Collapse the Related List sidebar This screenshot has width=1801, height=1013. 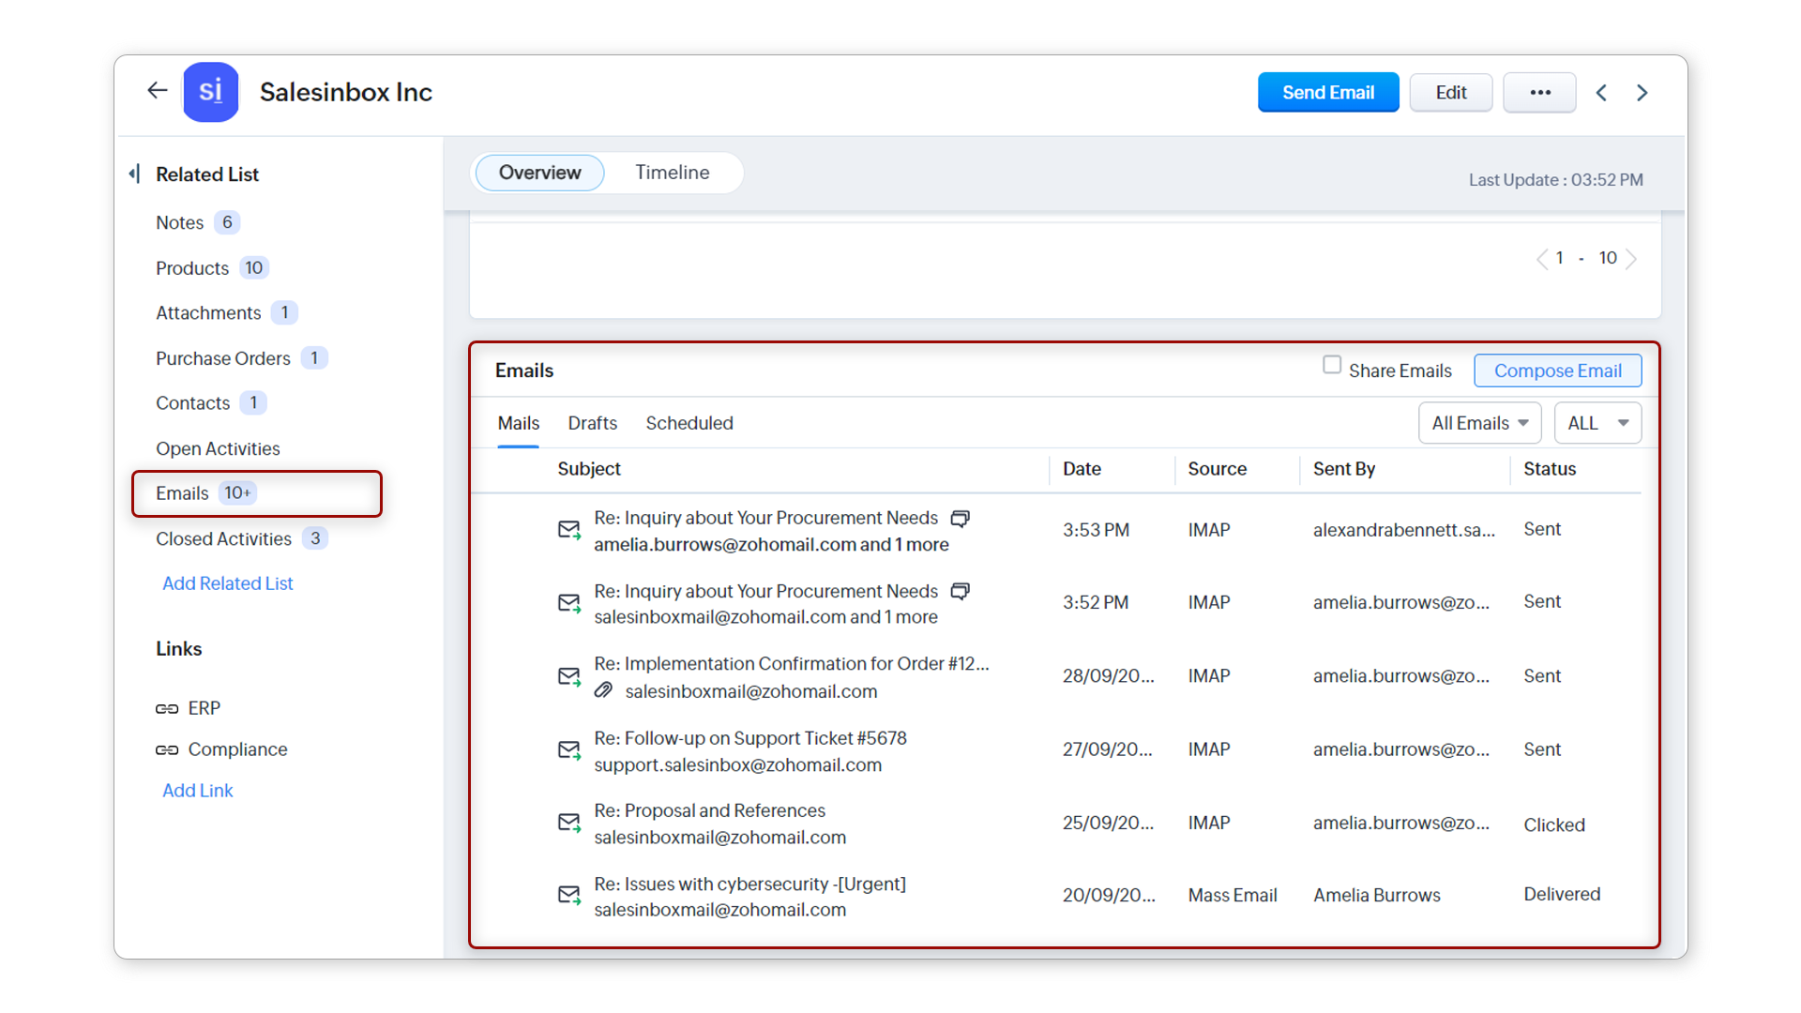click(x=135, y=174)
